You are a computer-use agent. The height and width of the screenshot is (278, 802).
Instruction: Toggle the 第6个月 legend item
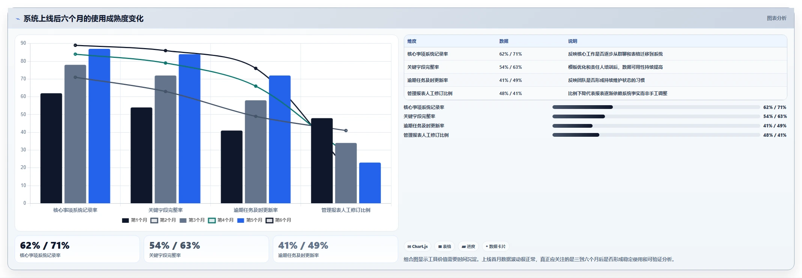[278, 220]
